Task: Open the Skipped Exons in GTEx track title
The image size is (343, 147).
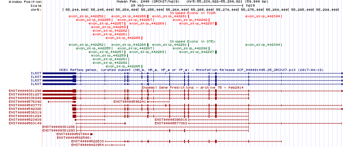Action: click(193, 41)
